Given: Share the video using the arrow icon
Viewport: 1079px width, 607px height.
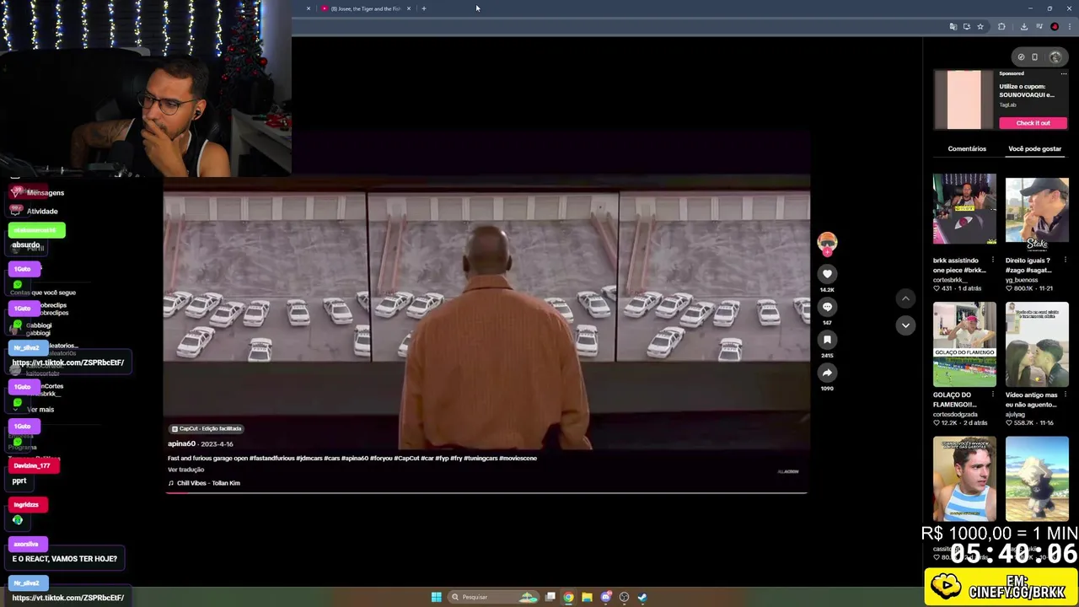Looking at the screenshot, I should [827, 373].
